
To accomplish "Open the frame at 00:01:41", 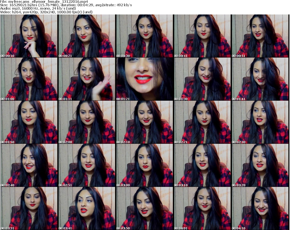I will click(260, 79).
